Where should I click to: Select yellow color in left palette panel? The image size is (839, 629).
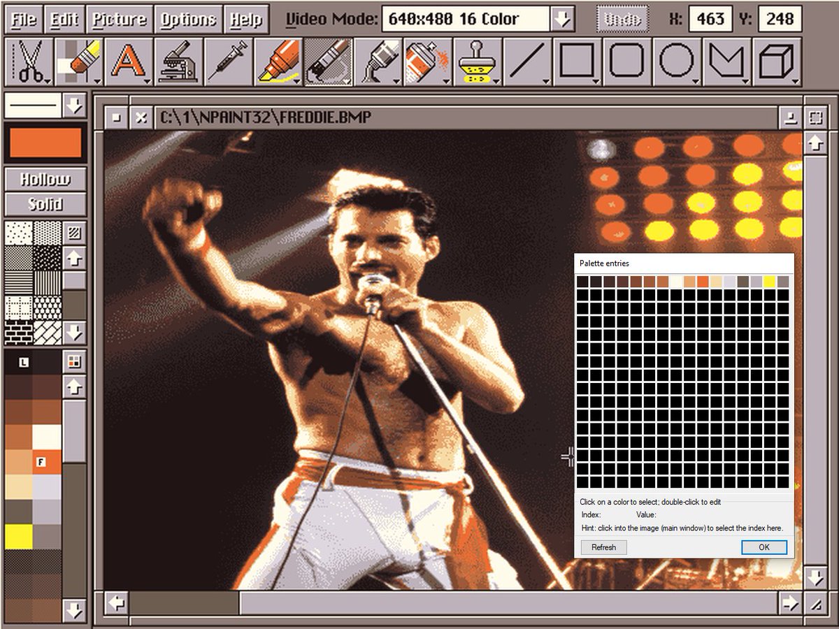coord(19,537)
